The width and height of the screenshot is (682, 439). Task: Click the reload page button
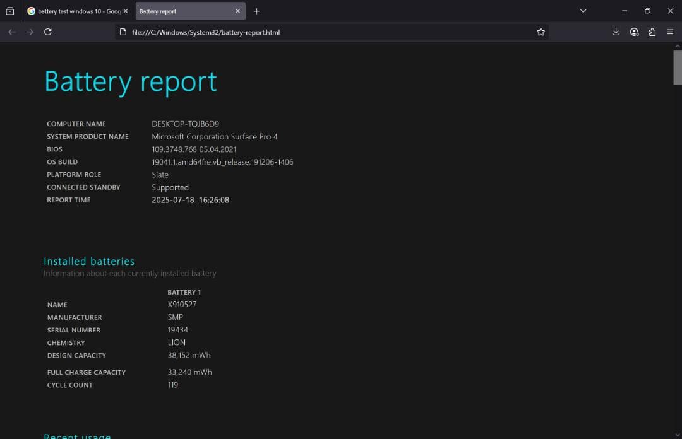click(48, 32)
